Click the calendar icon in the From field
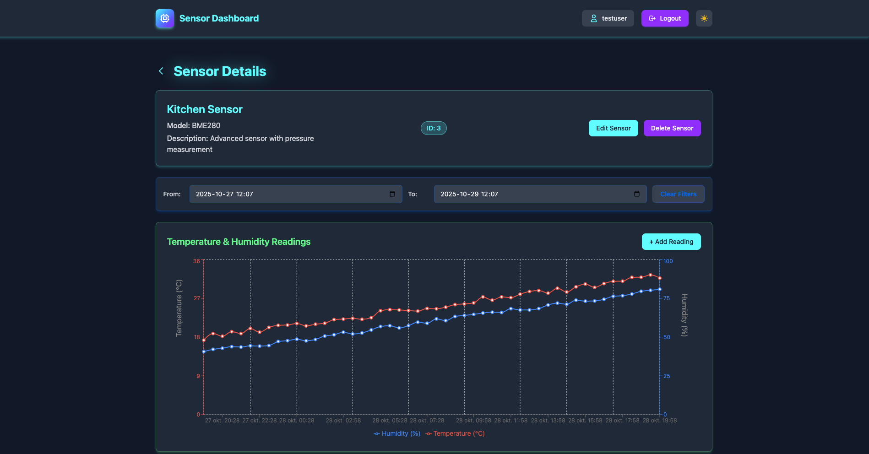 point(392,194)
